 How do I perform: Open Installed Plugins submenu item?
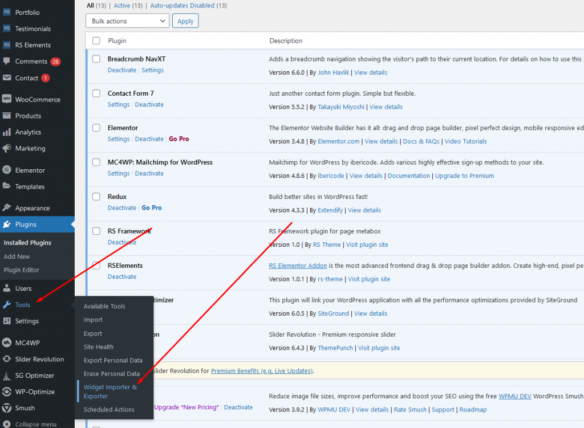27,243
